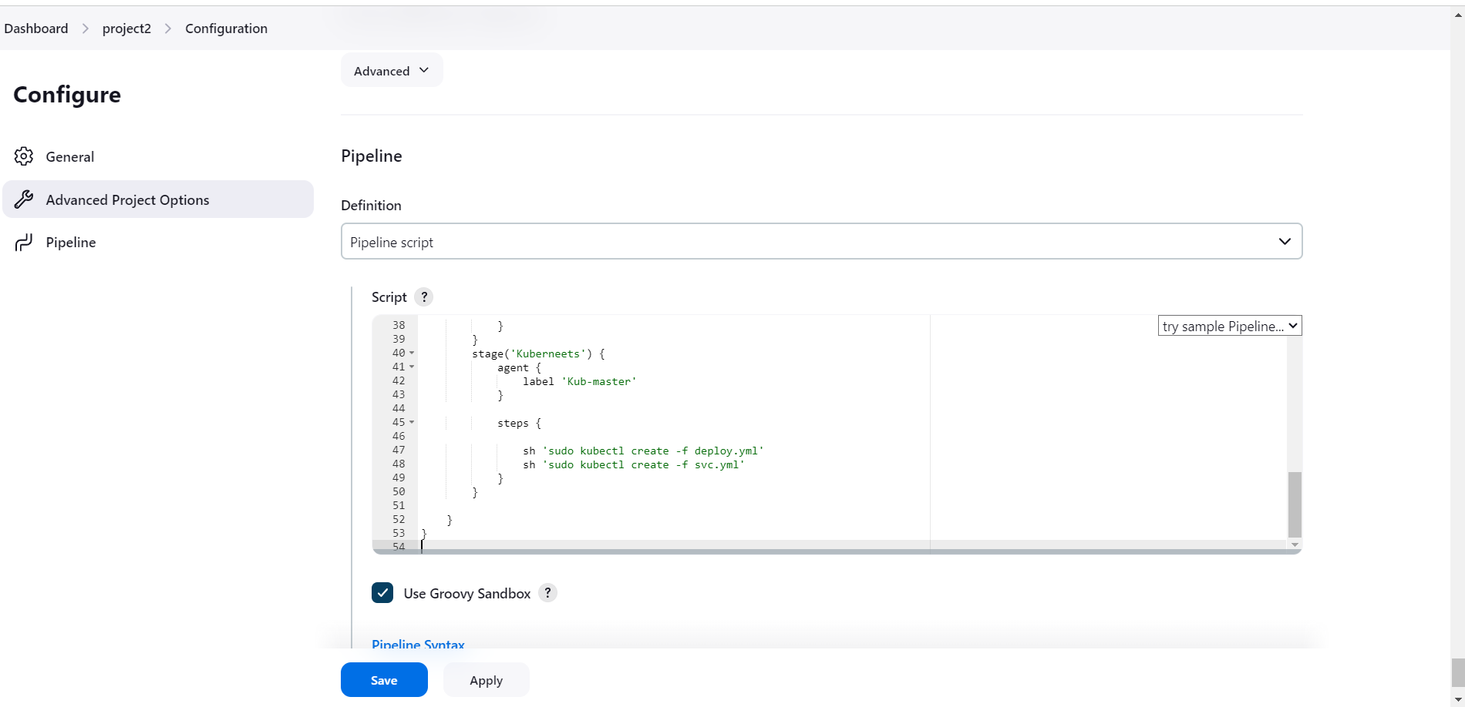Click the Pipeline sidebar icon
Screen dimensions: 1465x707
[x=24, y=242]
